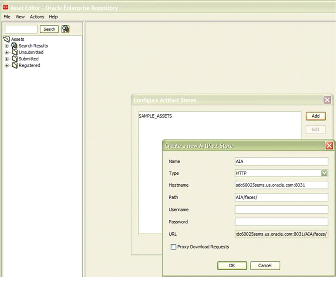Select the Search Results tree label
The height and width of the screenshot is (285, 336).
point(33,46)
